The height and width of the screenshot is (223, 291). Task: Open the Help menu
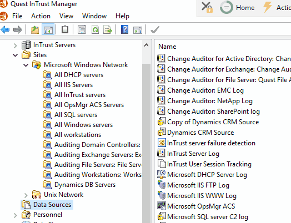pyautogui.click(x=122, y=16)
